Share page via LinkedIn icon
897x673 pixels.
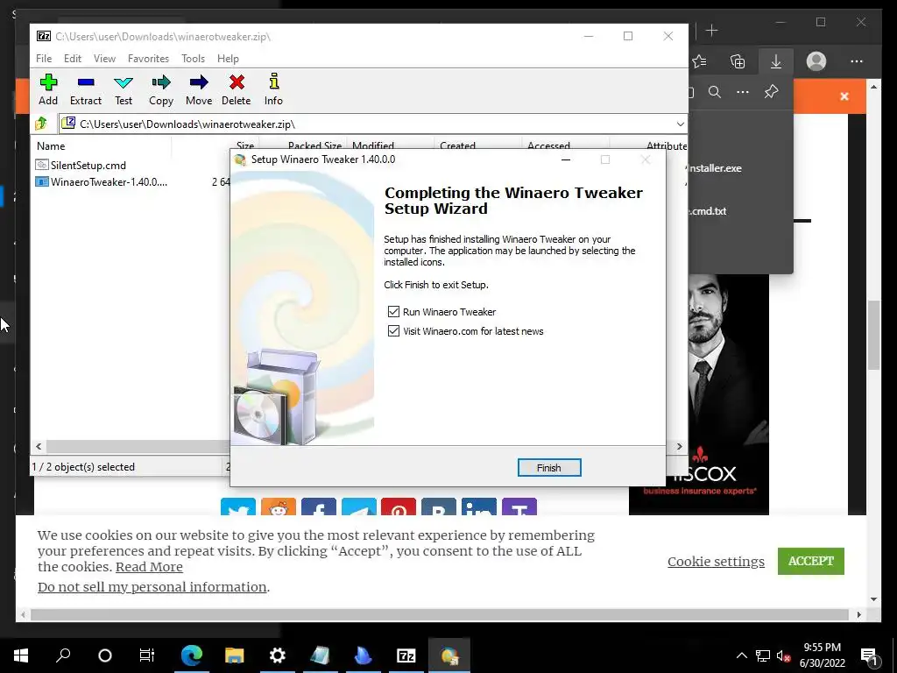[479, 507]
